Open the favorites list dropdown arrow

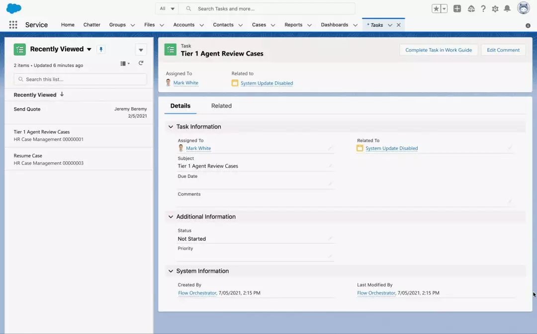pyautogui.click(x=444, y=9)
